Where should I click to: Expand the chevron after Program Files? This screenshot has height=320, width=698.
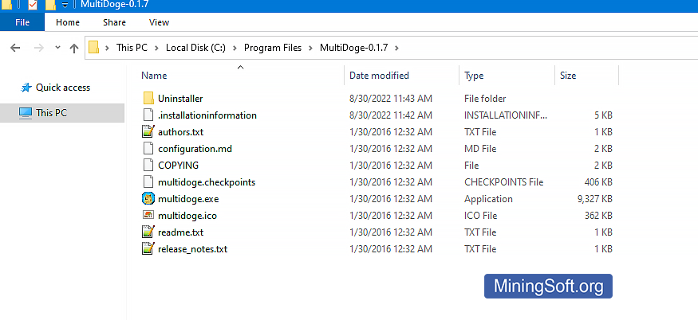click(310, 48)
